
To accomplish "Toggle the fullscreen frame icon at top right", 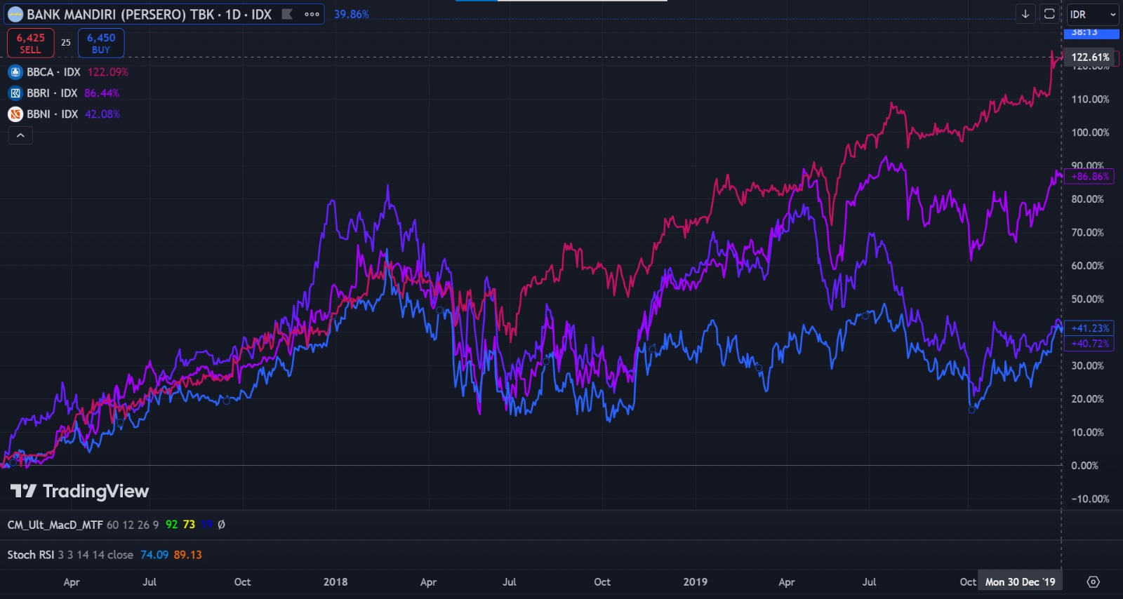I will point(1049,14).
